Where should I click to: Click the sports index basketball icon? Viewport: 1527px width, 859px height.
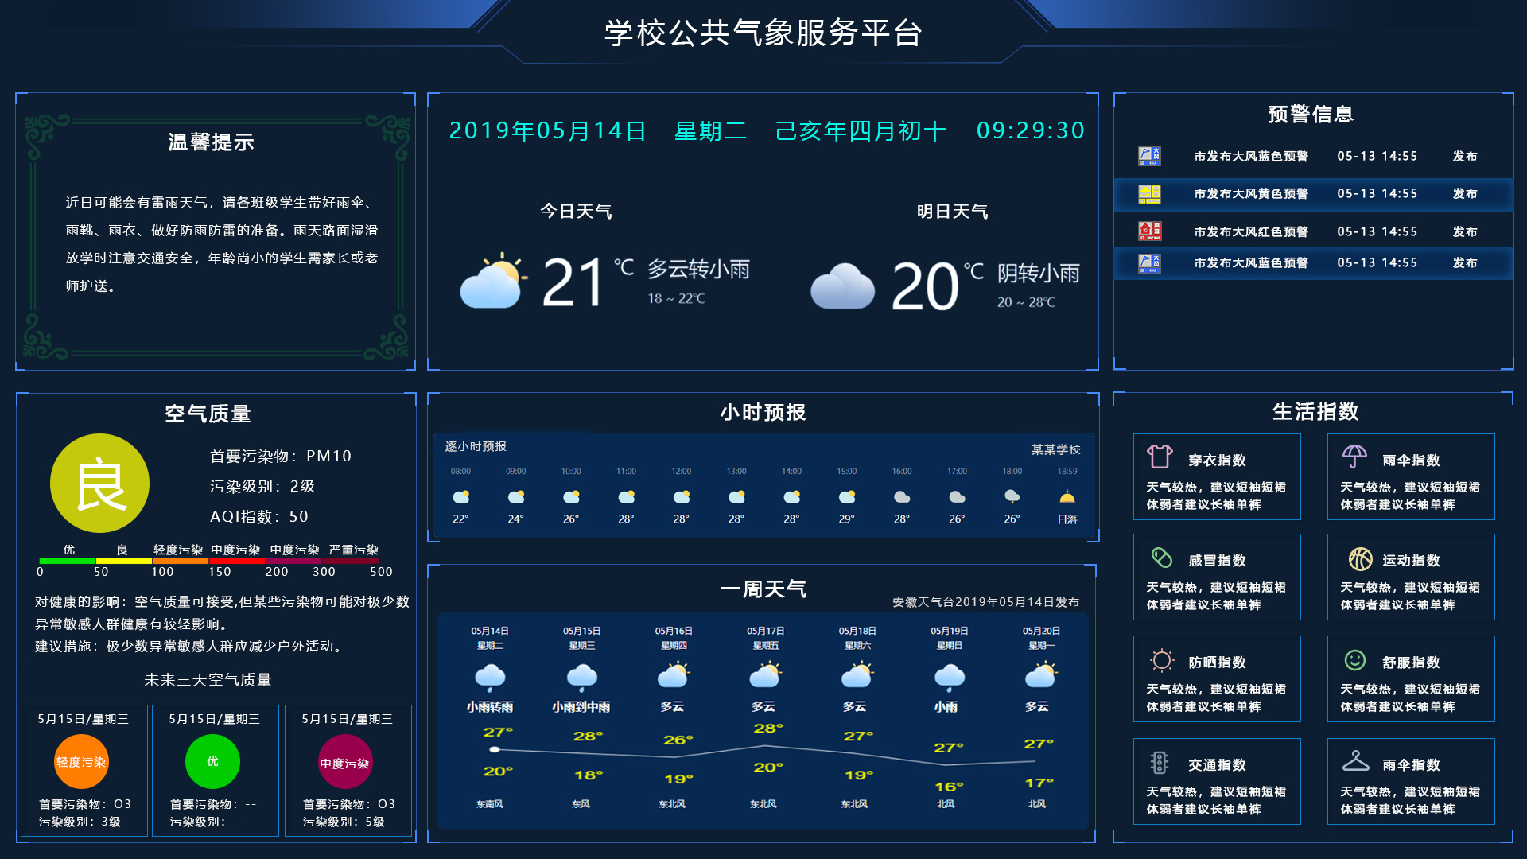[x=1360, y=559]
